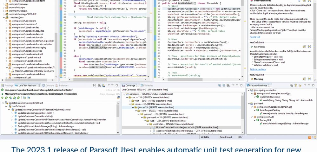Select create(double, double, double) : LoanRequest method
This screenshot has width=317, height=152.
pyautogui.click(x=286, y=114)
